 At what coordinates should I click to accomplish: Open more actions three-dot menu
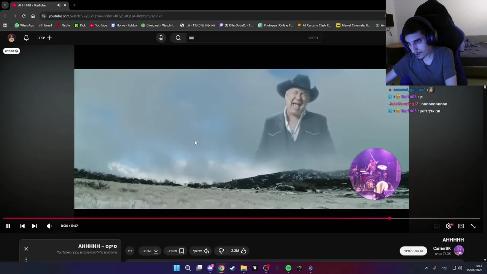(130, 251)
